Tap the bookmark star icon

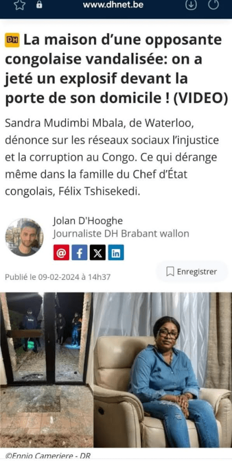(x=20, y=5)
